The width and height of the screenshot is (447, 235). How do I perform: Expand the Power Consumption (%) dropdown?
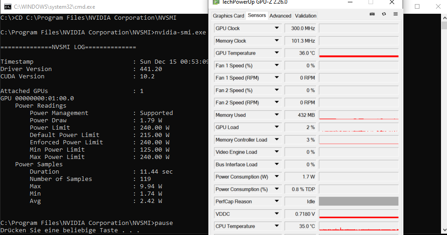click(277, 189)
